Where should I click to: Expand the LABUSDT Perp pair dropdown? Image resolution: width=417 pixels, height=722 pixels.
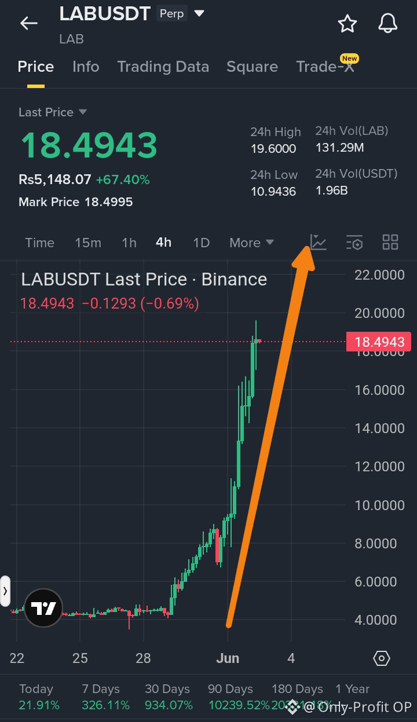[199, 13]
